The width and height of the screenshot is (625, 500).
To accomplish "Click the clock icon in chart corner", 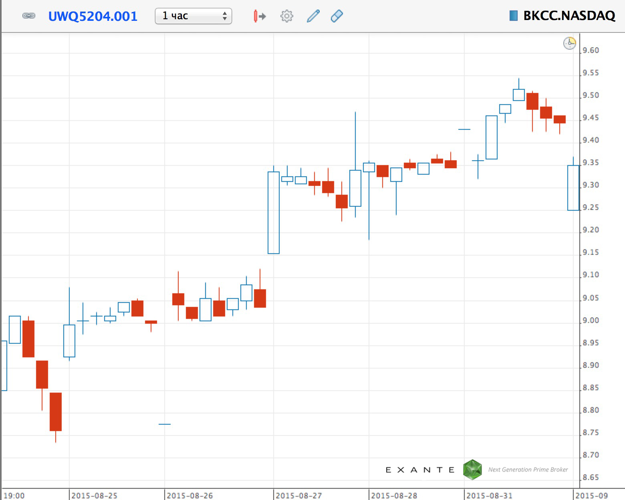I will pyautogui.click(x=569, y=43).
